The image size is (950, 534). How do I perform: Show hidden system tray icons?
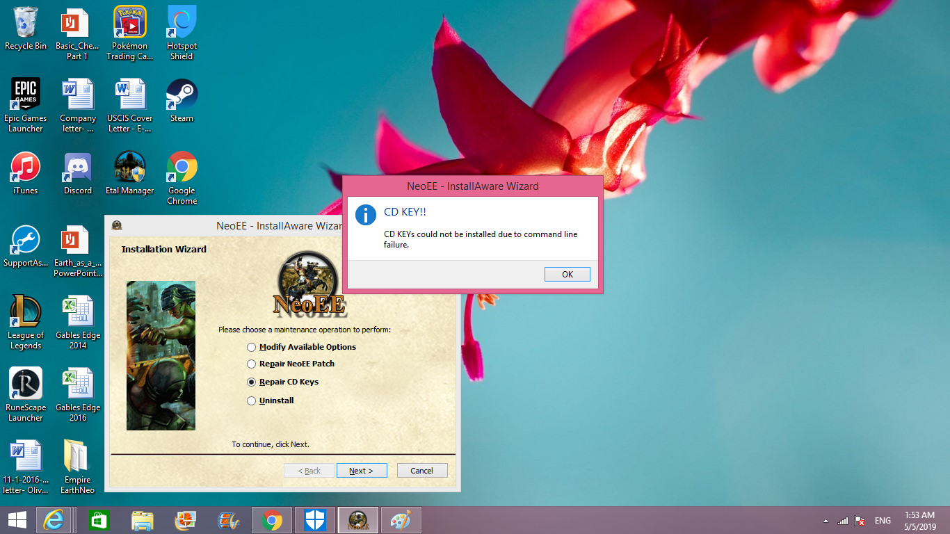click(x=826, y=521)
